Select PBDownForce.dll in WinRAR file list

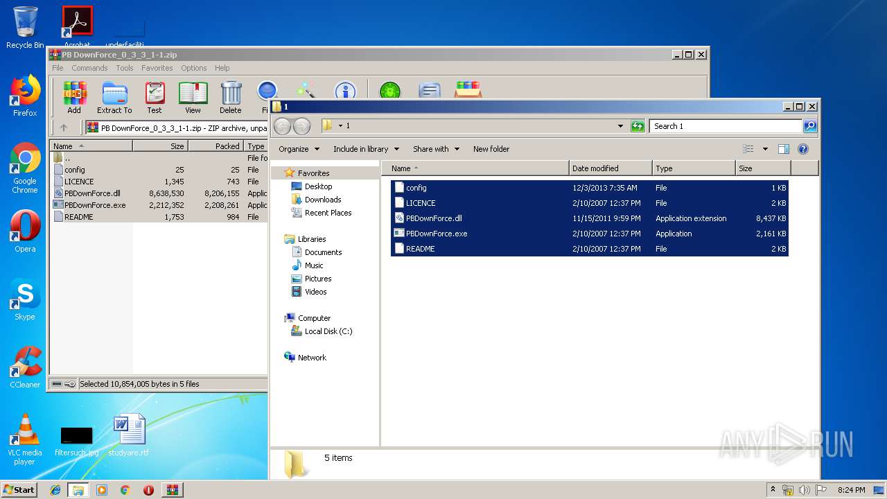[159, 193]
